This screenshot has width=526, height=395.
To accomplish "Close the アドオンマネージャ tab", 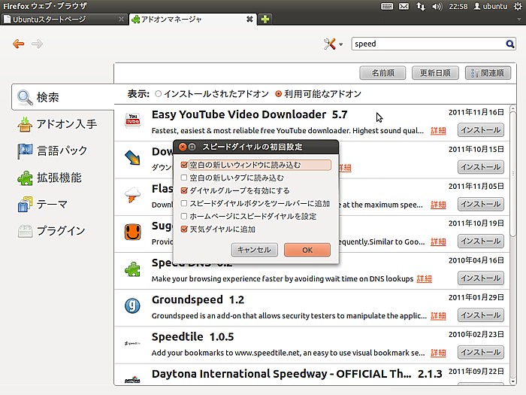I will 249,19.
